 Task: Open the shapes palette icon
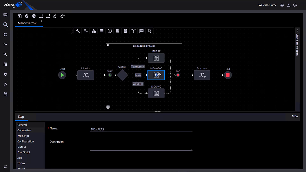pos(94,31)
